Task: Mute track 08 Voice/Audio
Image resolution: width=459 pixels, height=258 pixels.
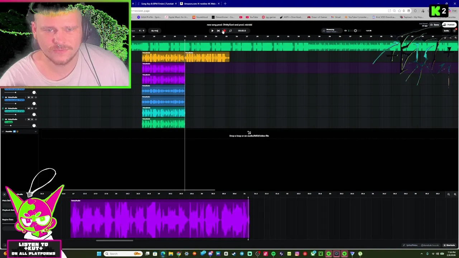Action: coord(29,119)
